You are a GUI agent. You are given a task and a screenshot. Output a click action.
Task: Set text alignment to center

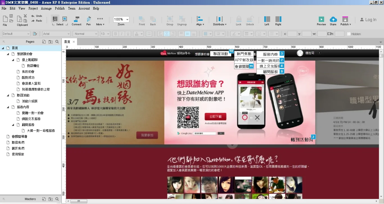(167, 34)
